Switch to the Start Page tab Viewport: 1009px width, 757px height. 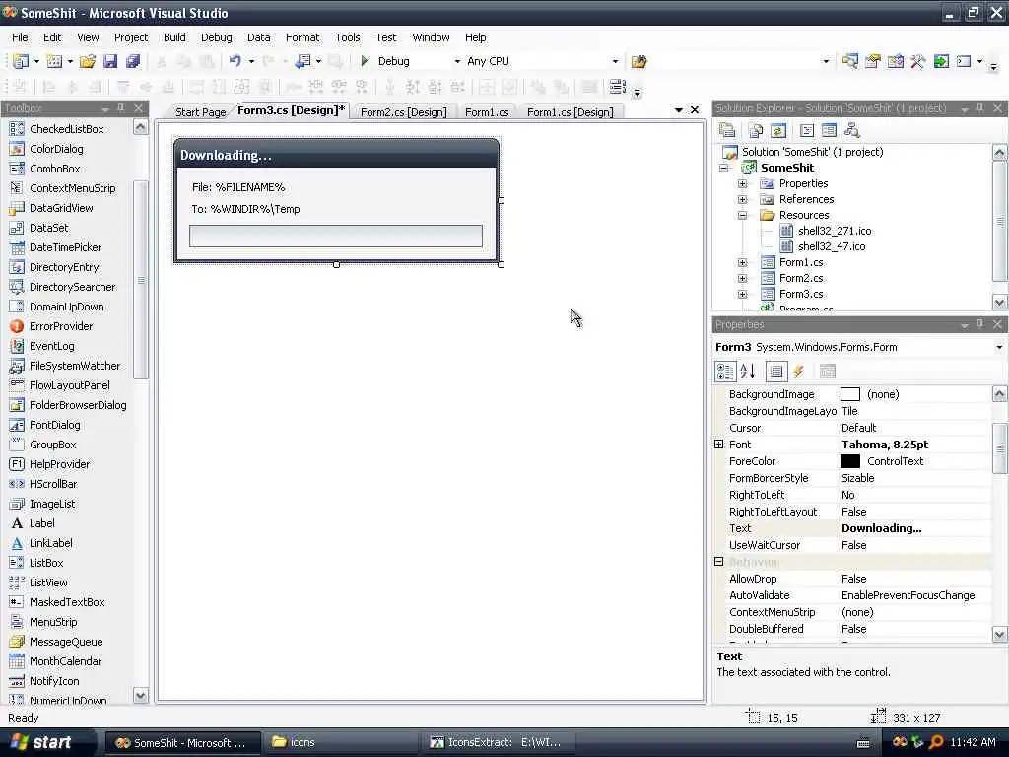200,112
